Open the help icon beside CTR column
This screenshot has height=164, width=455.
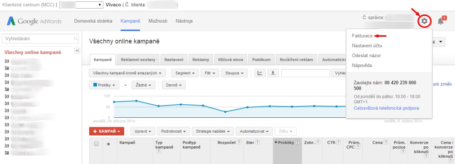[x=339, y=142]
